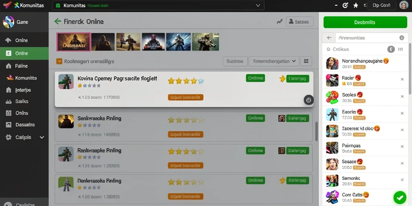This screenshot has height=206, width=412.
Task: Select the first pink-bordered game thumbnail
Action: [74, 41]
